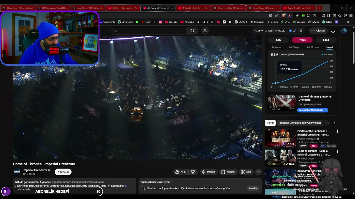Image resolution: width=355 pixels, height=199 pixels.
Task: Open the browser hamburger menu
Action: tap(350, 15)
